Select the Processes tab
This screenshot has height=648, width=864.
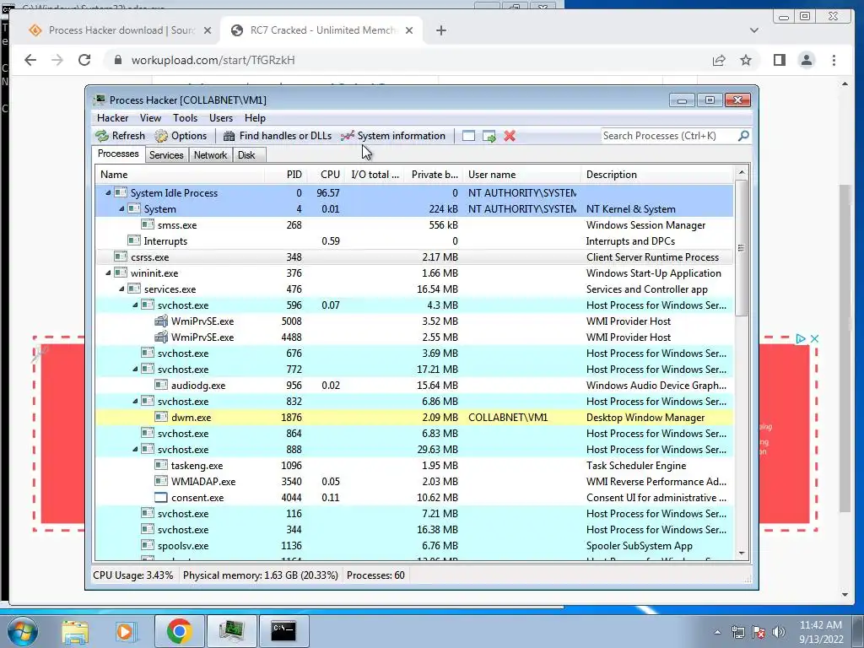click(x=118, y=154)
